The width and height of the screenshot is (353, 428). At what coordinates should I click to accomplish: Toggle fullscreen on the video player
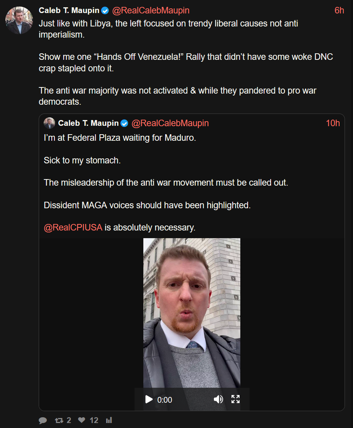pos(235,399)
